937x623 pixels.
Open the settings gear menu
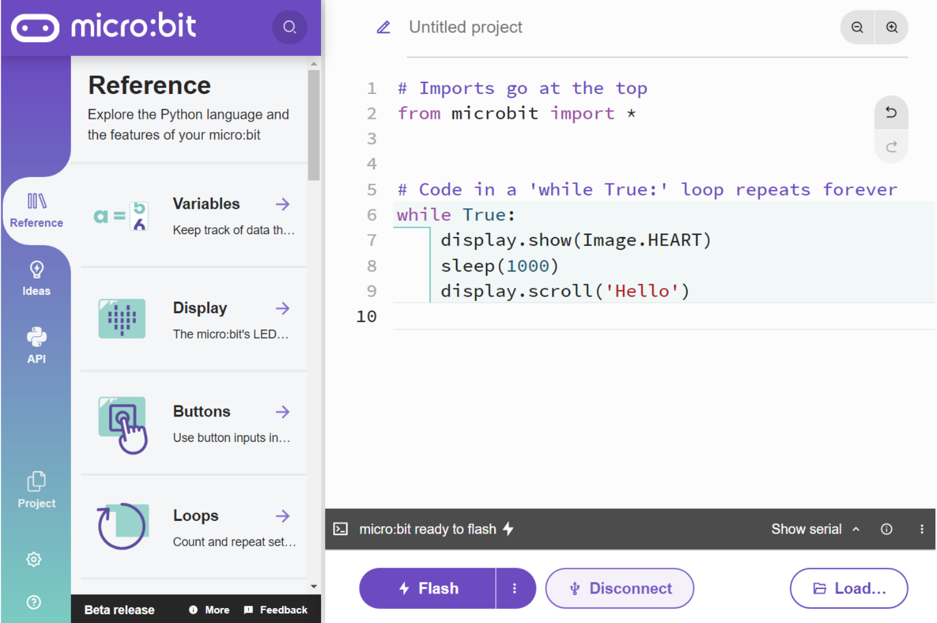[x=34, y=559]
